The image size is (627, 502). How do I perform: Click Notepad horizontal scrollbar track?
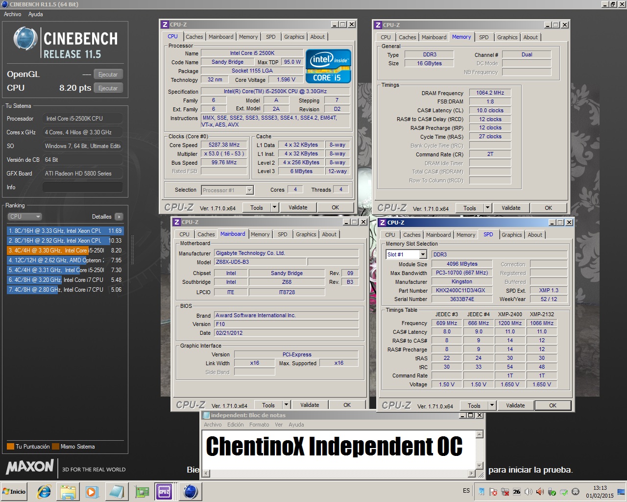[339, 474]
